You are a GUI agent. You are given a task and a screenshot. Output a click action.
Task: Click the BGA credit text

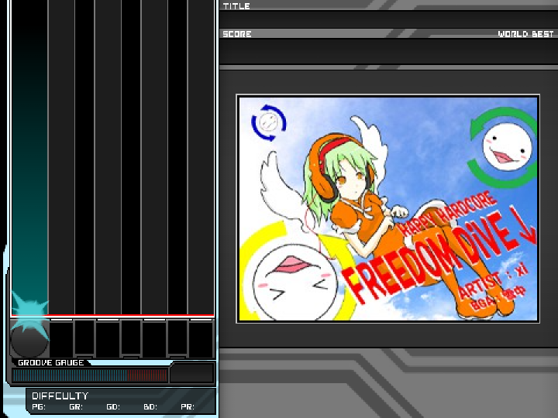(498, 300)
